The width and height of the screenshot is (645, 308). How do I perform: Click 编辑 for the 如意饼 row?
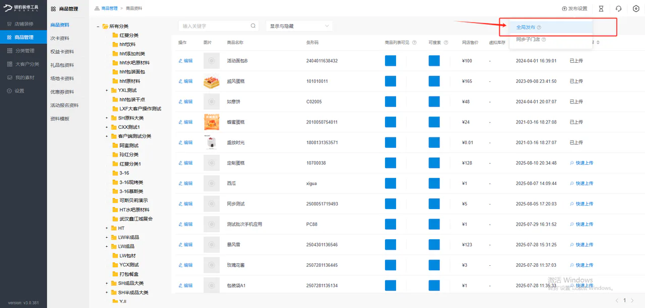coord(185,101)
